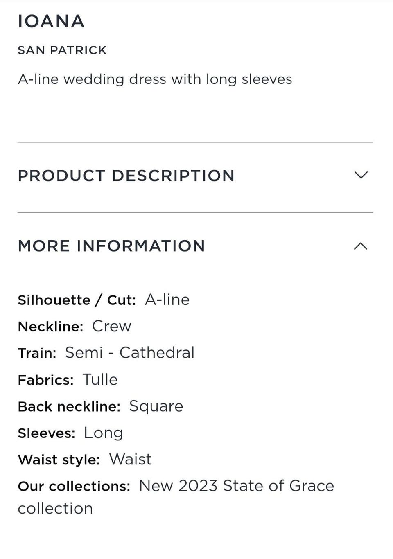
Task: Click the IOANA product title
Action: click(51, 21)
